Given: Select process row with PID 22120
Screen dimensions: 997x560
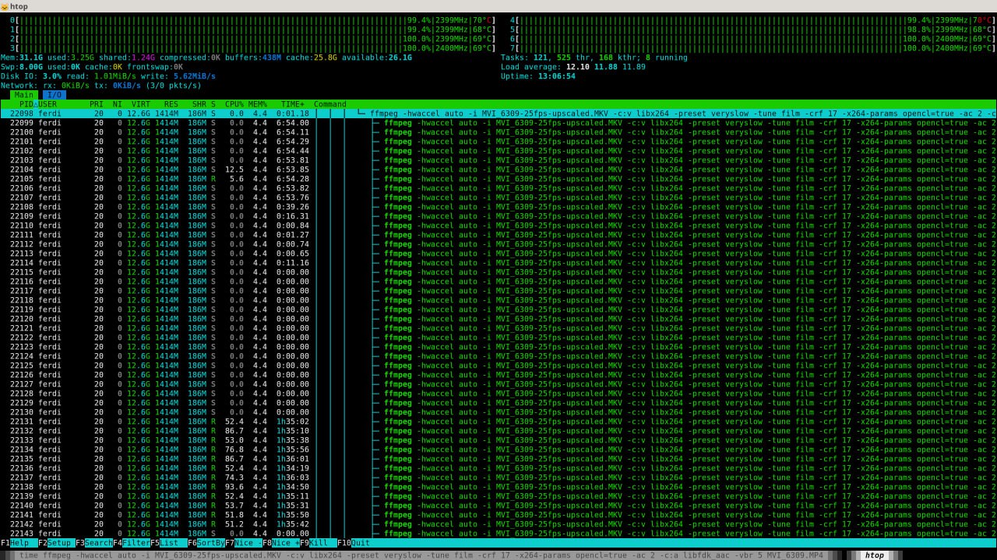Looking at the screenshot, I should tap(498, 319).
